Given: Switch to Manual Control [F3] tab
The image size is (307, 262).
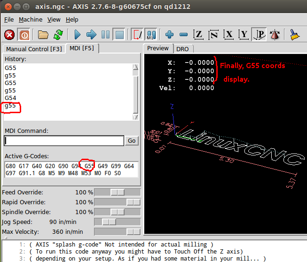Looking at the screenshot, I should [x=34, y=49].
